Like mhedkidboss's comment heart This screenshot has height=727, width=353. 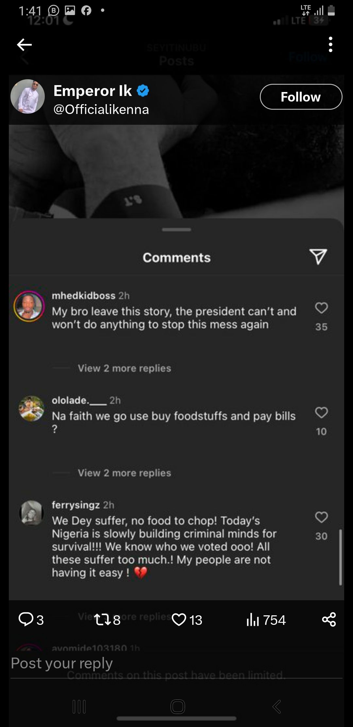click(x=321, y=308)
